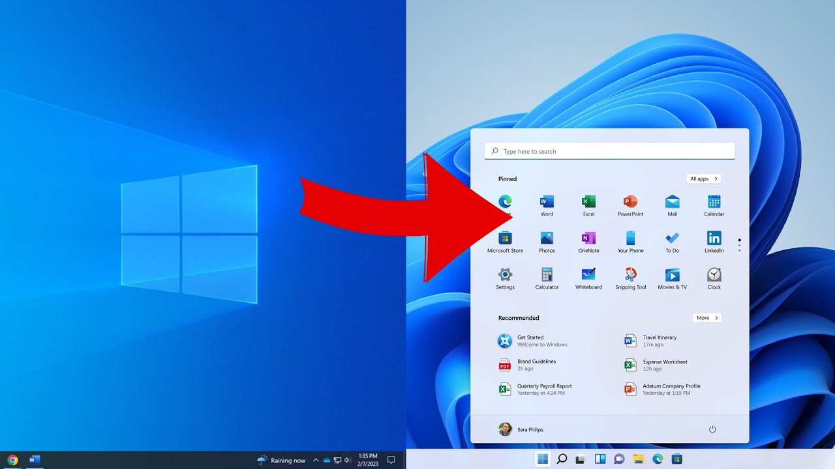Image resolution: width=835 pixels, height=469 pixels.
Task: Open Chrome on the Windows 10 taskbar
Action: [x=12, y=460]
